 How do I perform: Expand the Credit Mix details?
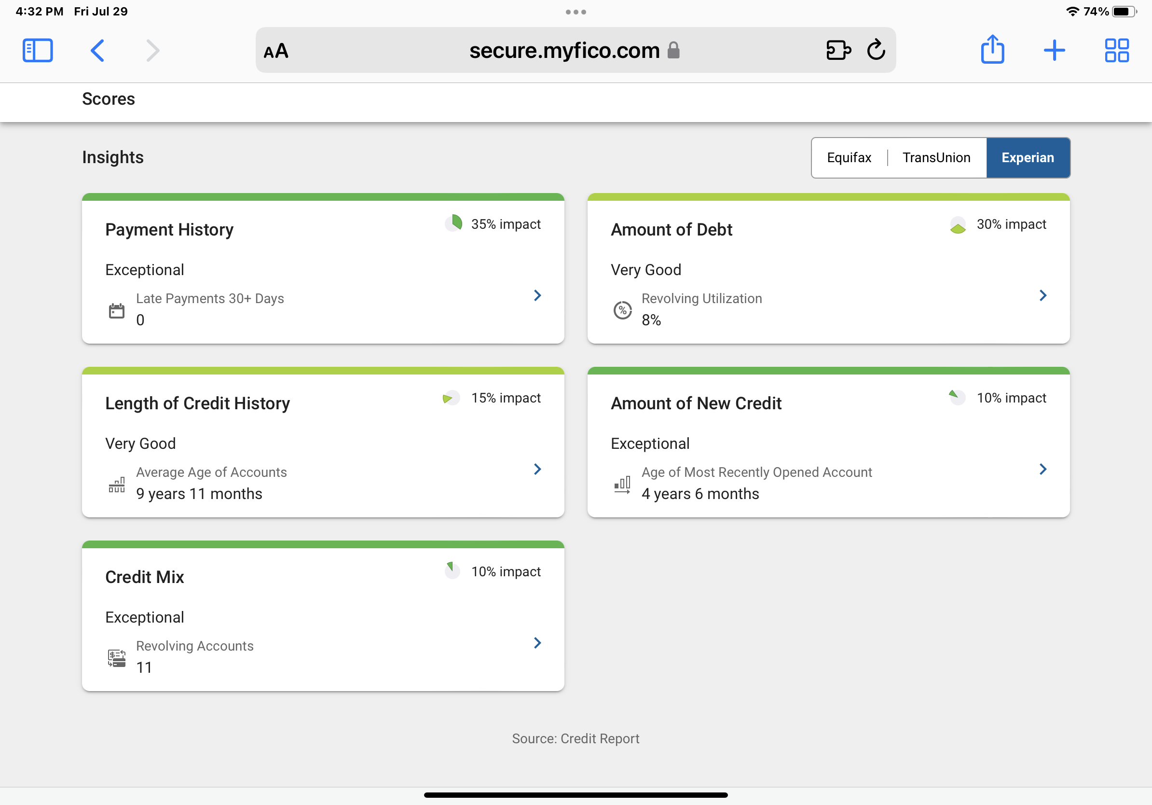pyautogui.click(x=537, y=643)
